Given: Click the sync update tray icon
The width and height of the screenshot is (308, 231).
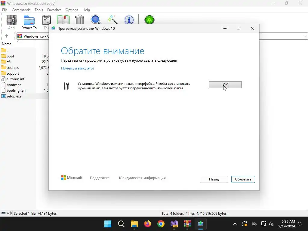Looking at the screenshot, I should [244, 224].
